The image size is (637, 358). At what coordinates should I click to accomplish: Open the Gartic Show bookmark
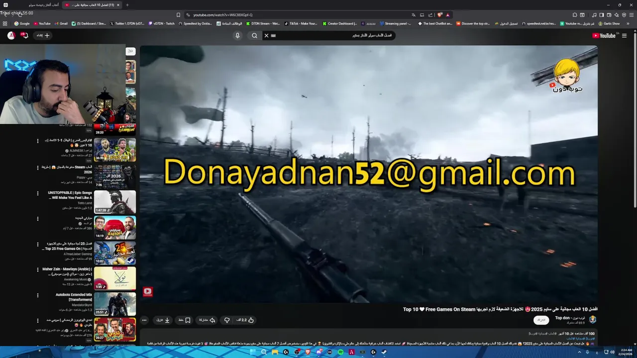pyautogui.click(x=609, y=23)
